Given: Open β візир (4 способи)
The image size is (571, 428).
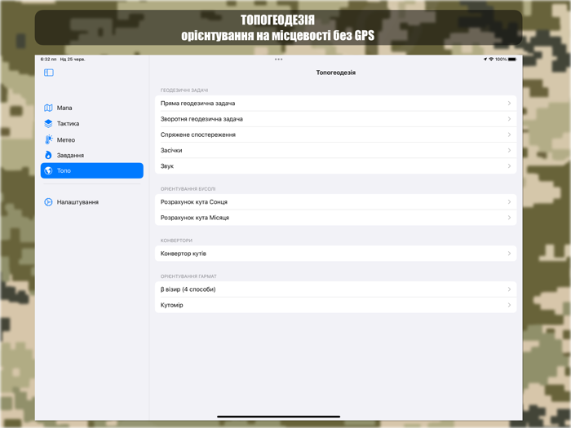Looking at the screenshot, I should point(335,289).
